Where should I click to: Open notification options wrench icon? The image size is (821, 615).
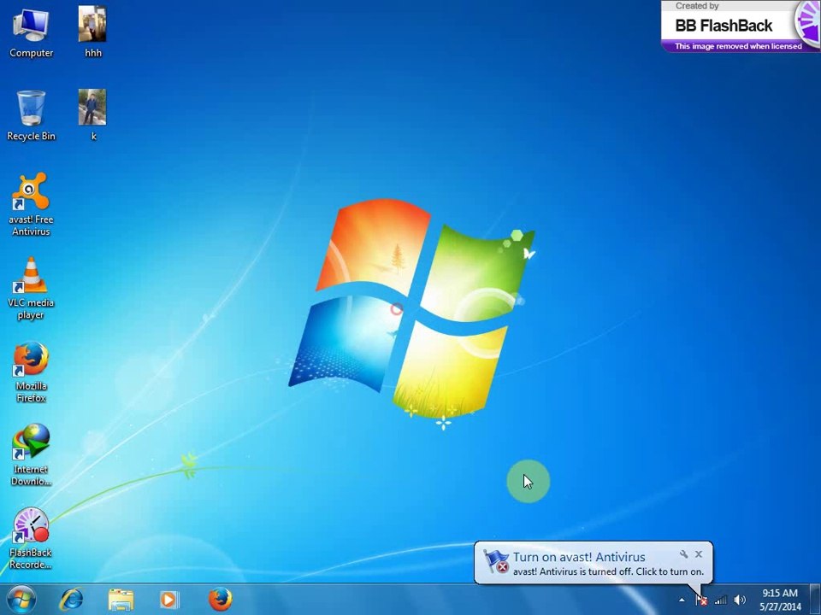click(683, 554)
